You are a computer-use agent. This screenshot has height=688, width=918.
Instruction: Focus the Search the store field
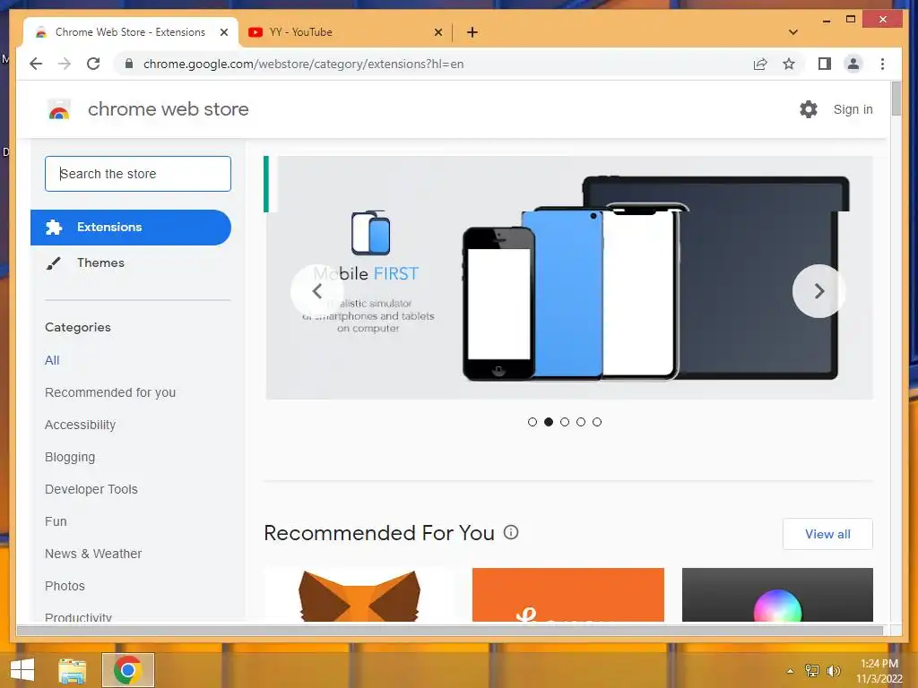coord(137,174)
